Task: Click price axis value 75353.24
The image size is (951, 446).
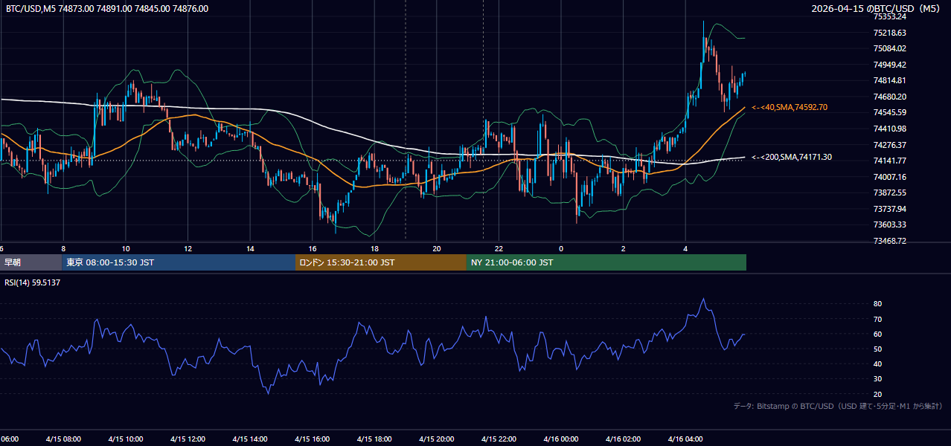Action: coord(889,16)
